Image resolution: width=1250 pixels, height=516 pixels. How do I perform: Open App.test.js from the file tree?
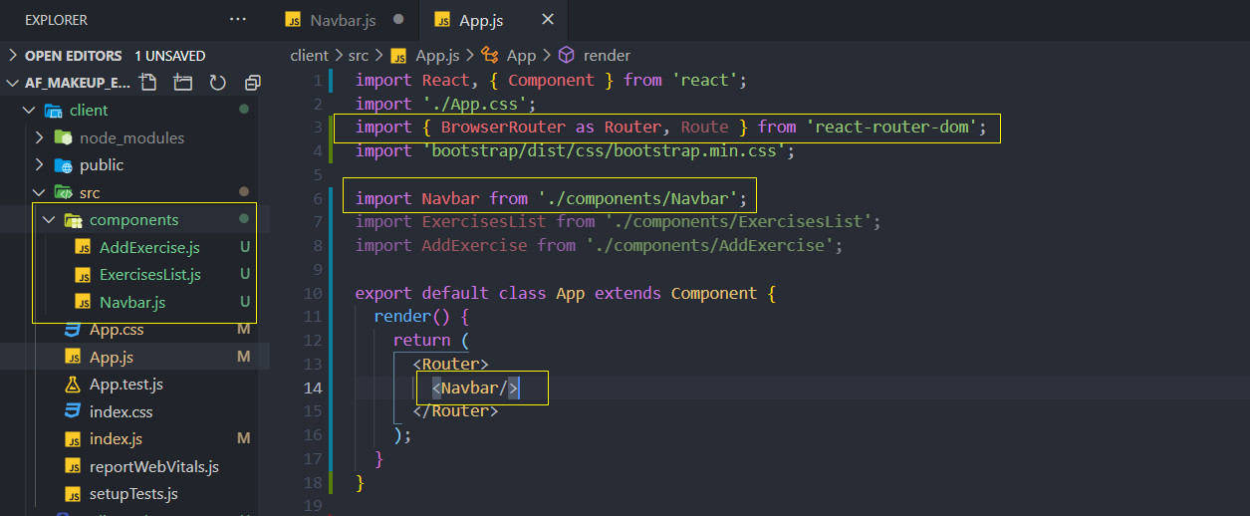pos(125,384)
